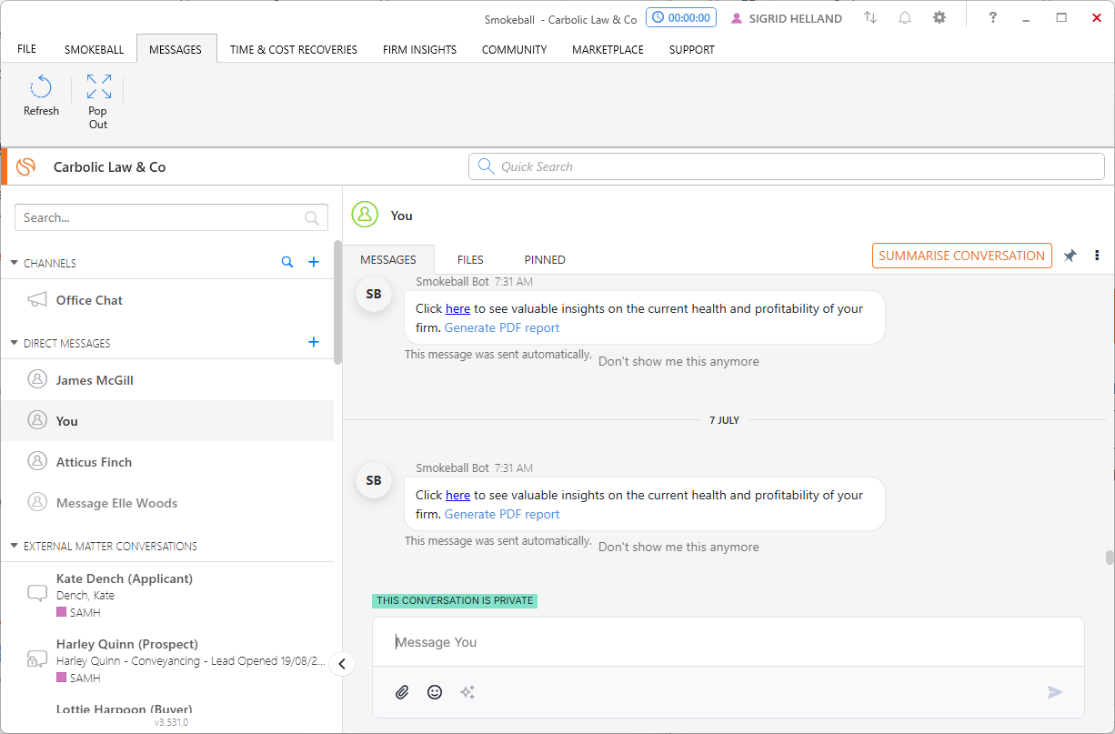Open Time & Cost Recoveries tab
The width and height of the screenshot is (1115, 734).
click(294, 49)
